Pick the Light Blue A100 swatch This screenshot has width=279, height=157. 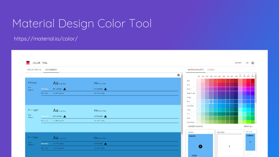[240, 106]
